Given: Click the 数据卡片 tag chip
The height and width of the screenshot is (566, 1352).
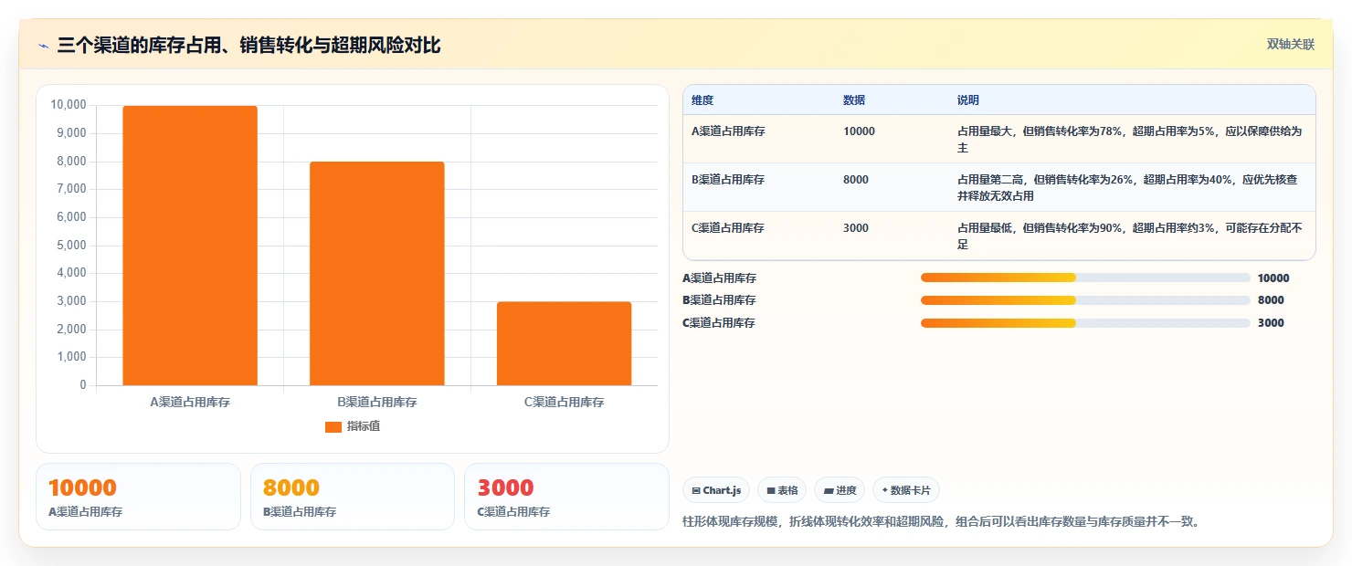Looking at the screenshot, I should coord(906,490).
